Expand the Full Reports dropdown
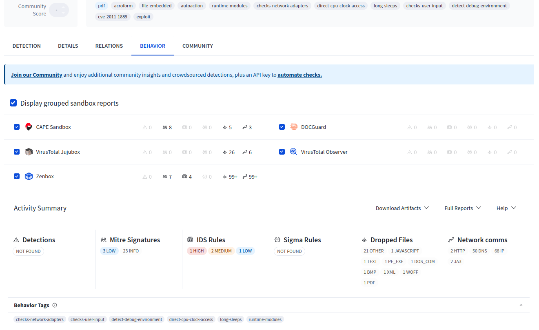 pyautogui.click(x=463, y=208)
